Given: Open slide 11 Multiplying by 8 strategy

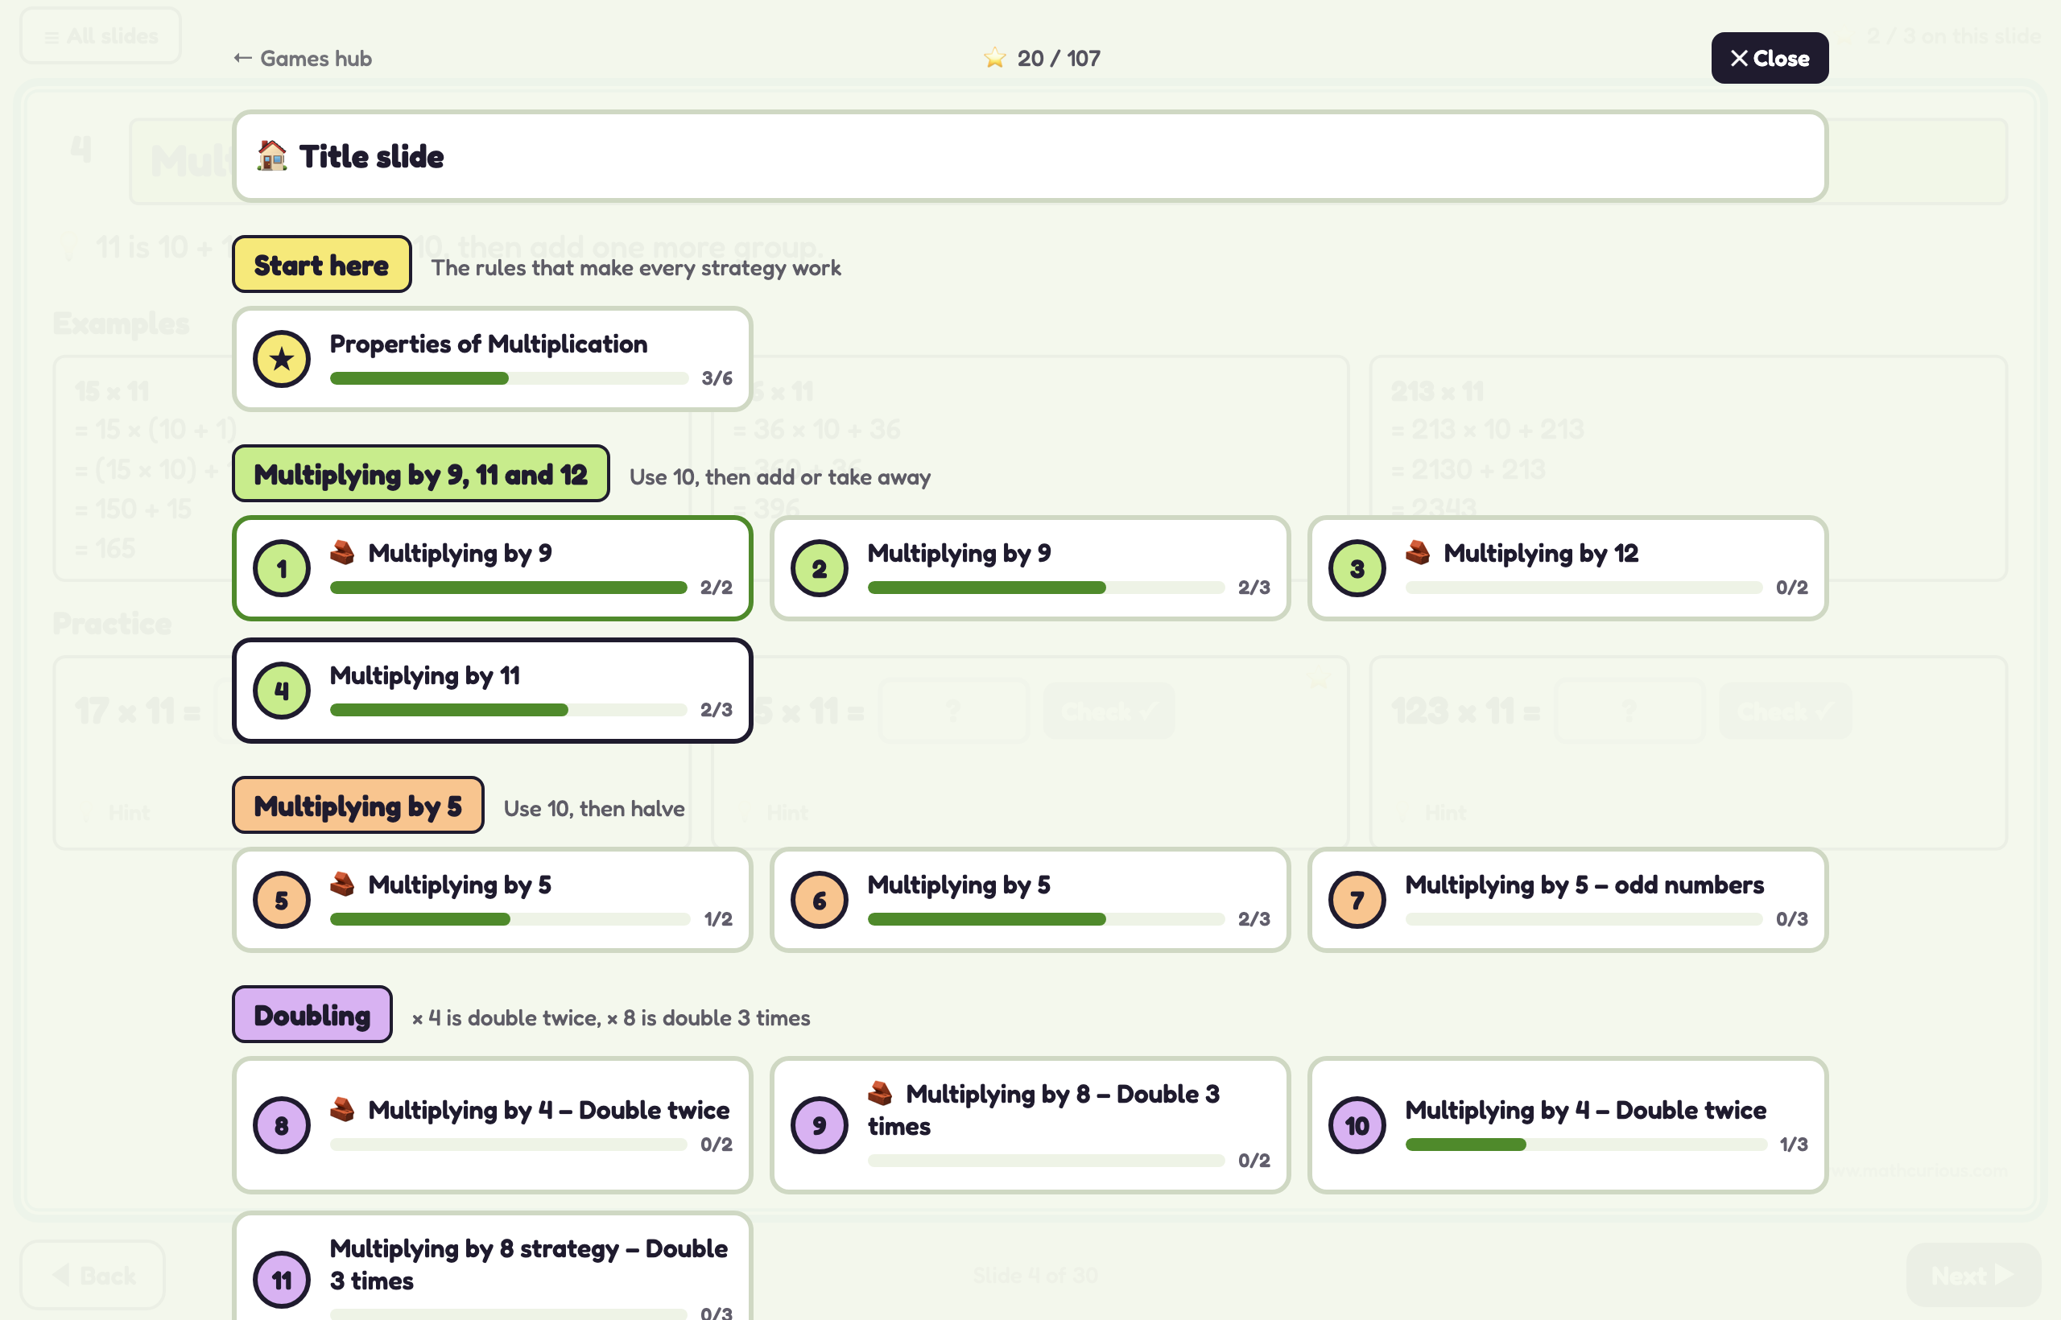Looking at the screenshot, I should (x=492, y=1267).
